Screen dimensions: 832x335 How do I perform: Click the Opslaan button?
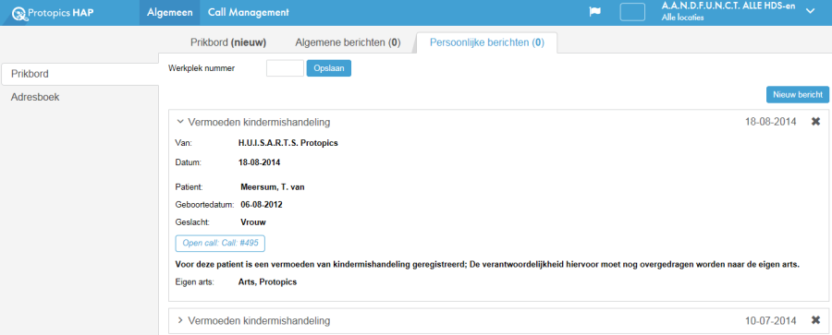(x=329, y=68)
